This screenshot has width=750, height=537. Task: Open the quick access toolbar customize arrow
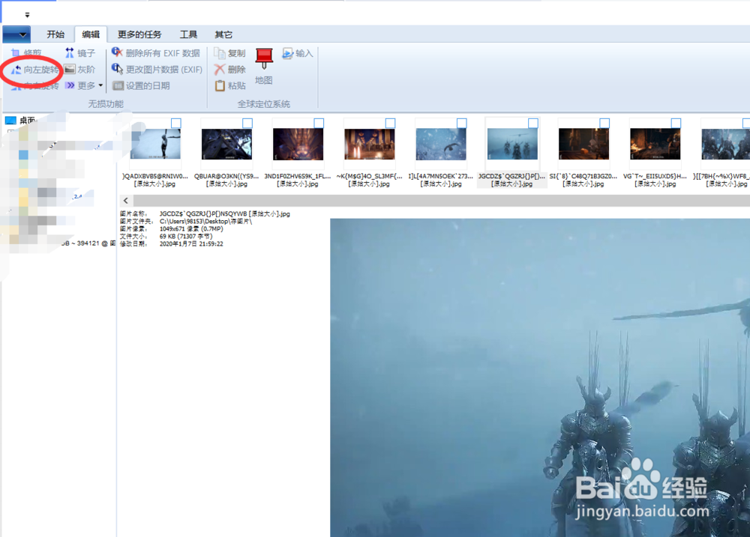(x=27, y=15)
